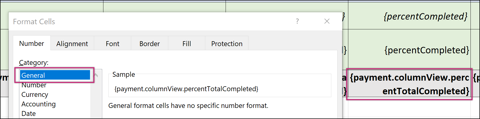The image size is (480, 119).
Task: Click the bold percentTotalCompleted cell
Action: (x=410, y=84)
